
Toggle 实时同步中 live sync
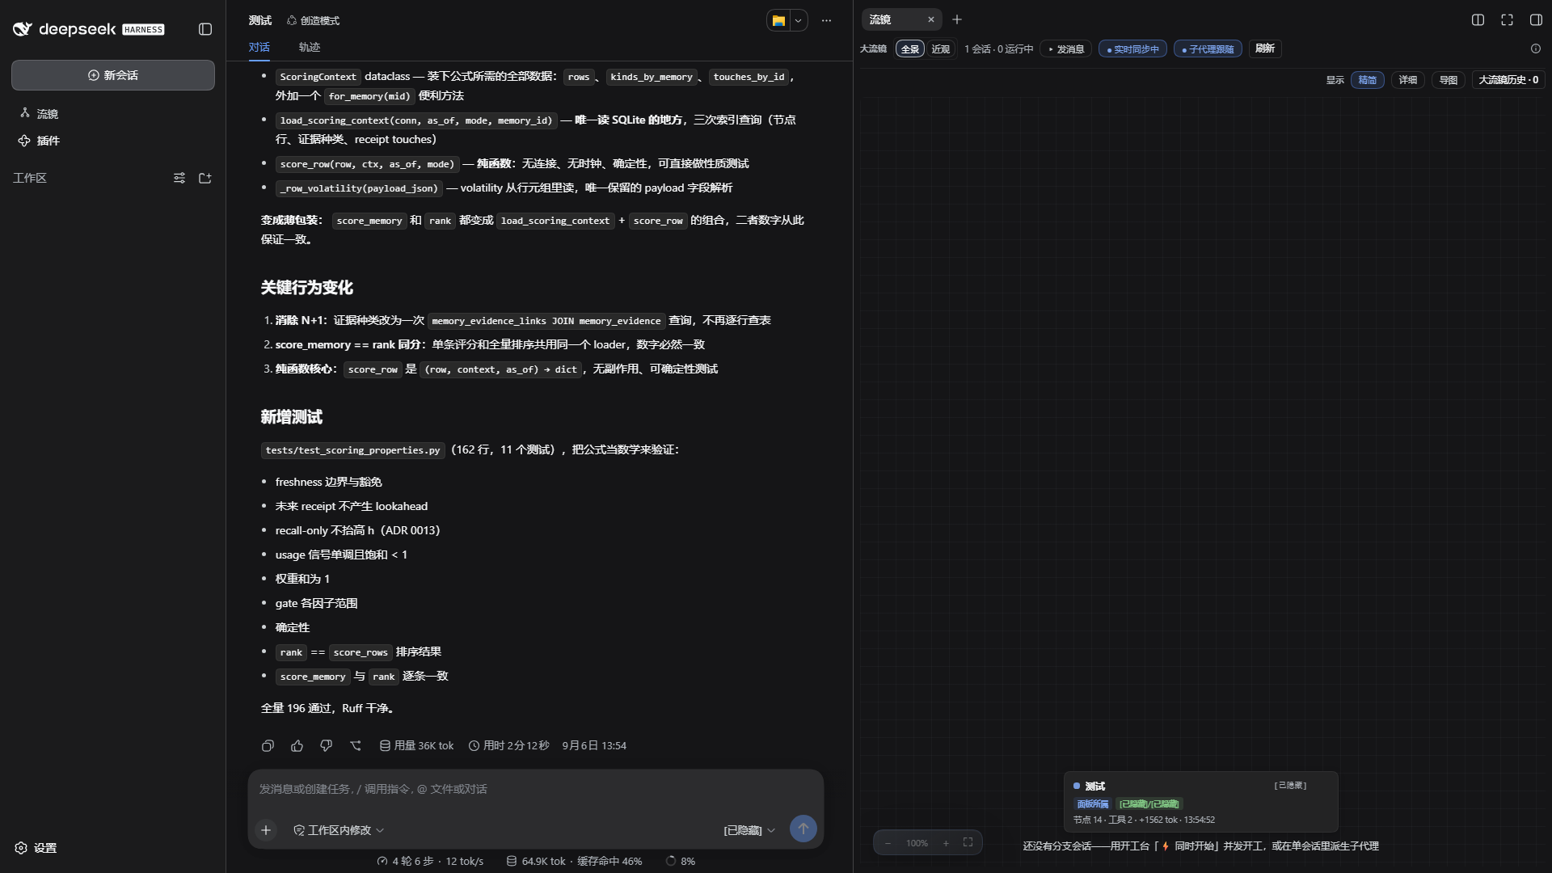click(1132, 49)
